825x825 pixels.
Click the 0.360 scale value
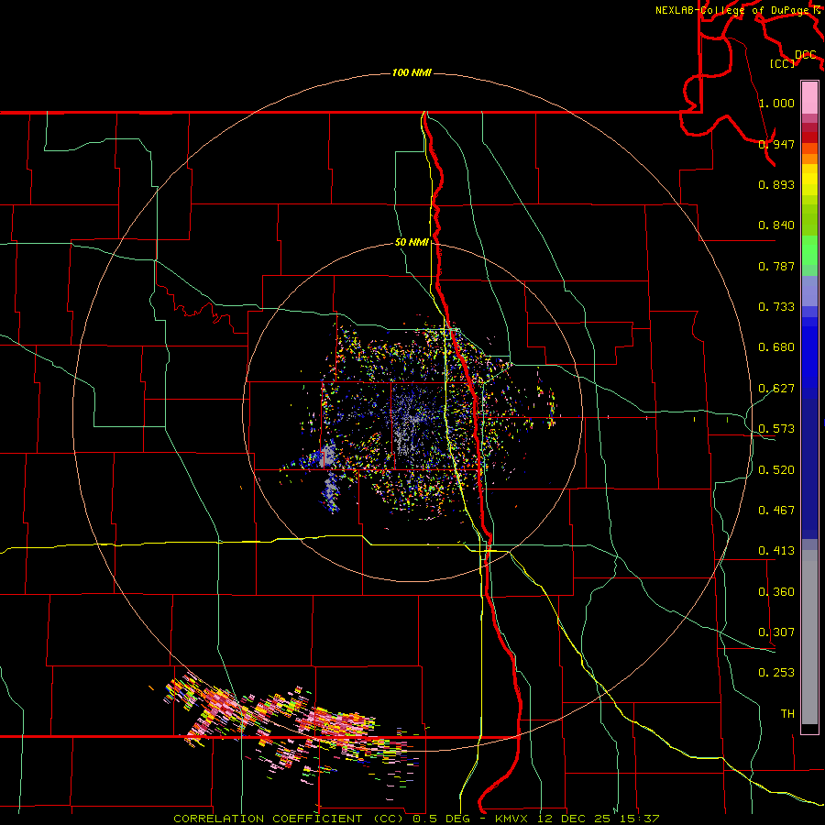(776, 592)
